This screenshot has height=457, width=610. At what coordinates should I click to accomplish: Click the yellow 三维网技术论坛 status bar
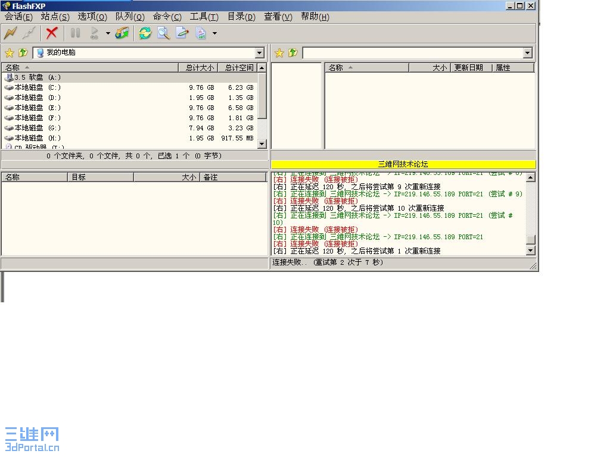click(x=403, y=164)
